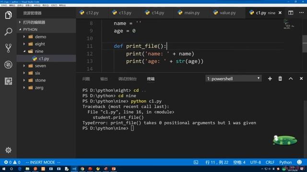Screen dimensions: 307x172
Task: Open the Debug view in the activity bar
Action: point(8,64)
